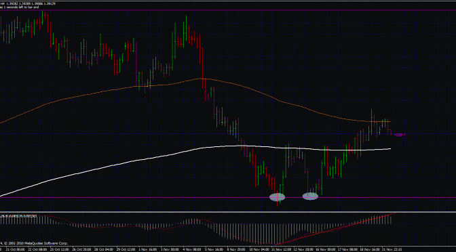Screen dimensions: 456x252
Task: Click the 1 Nov 16:00 time label
Action: click(x=148, y=249)
